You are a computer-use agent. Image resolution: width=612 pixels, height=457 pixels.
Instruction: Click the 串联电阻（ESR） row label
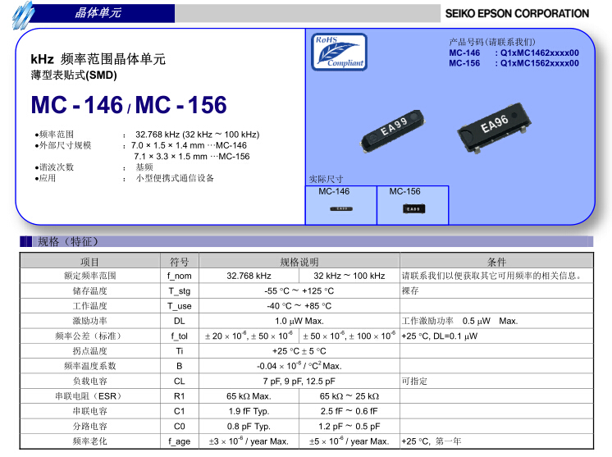tap(89, 395)
